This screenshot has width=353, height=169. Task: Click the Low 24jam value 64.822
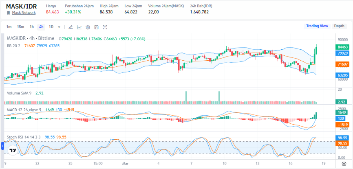[131, 12]
